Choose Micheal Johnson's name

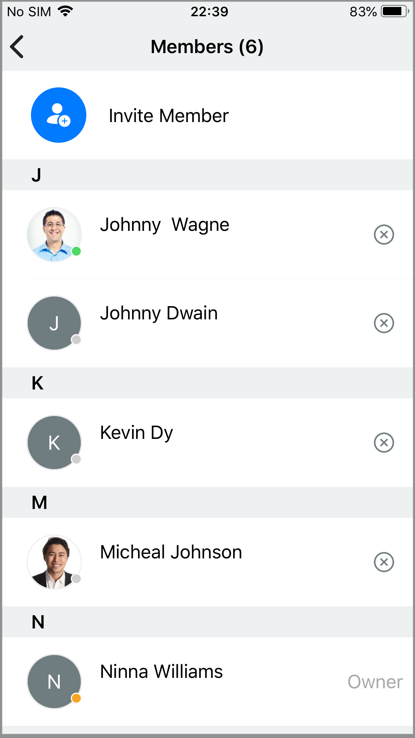pyautogui.click(x=171, y=552)
